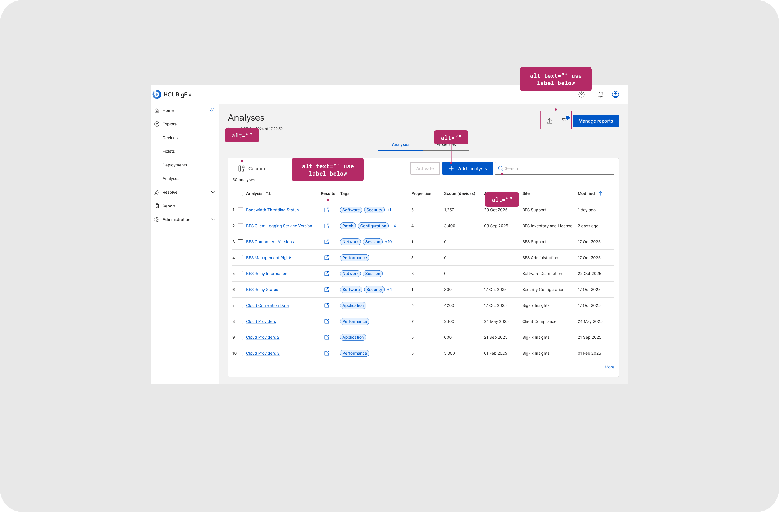Select the Analyses tab
This screenshot has width=779, height=512.
[400, 144]
